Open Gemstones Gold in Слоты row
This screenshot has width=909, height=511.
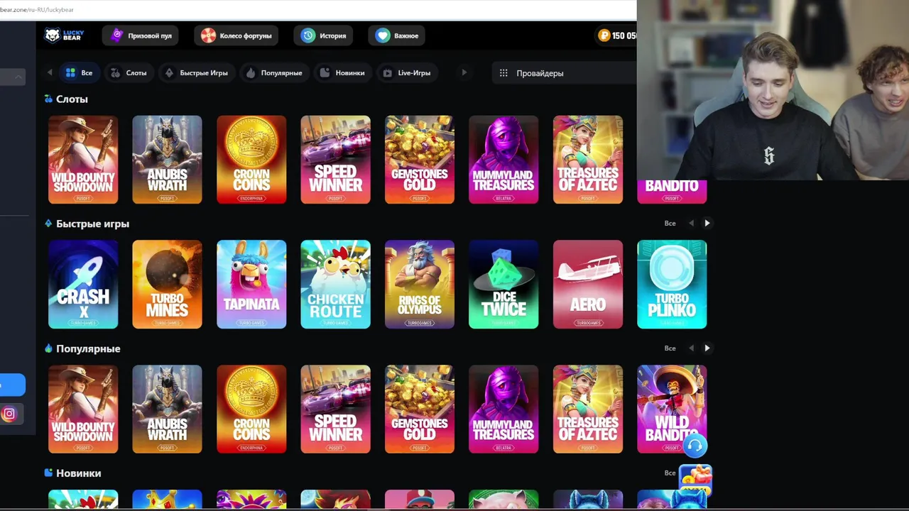(x=420, y=160)
